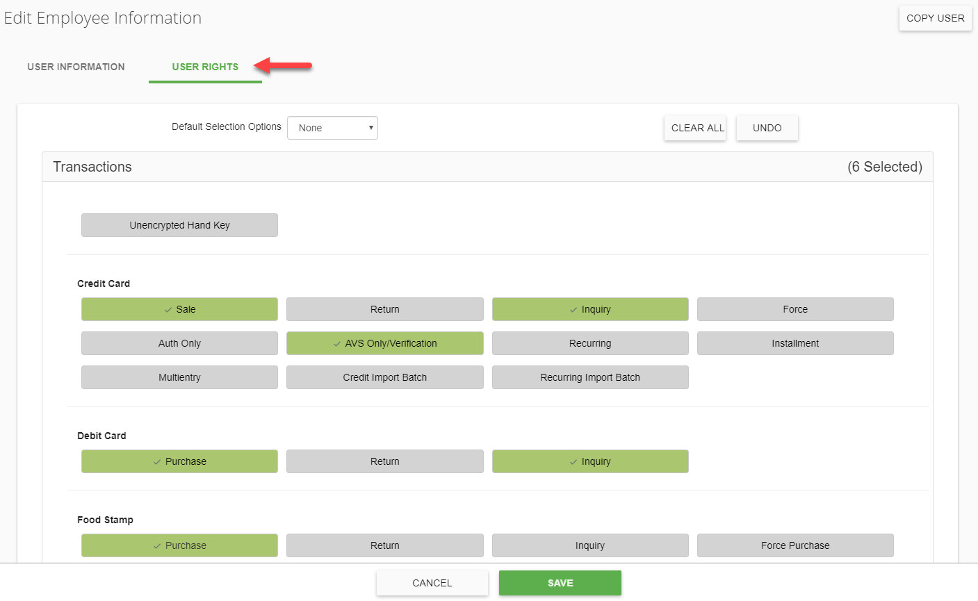This screenshot has width=978, height=601.
Task: Toggle Unencrypted Hand Key permission
Action: 179,225
